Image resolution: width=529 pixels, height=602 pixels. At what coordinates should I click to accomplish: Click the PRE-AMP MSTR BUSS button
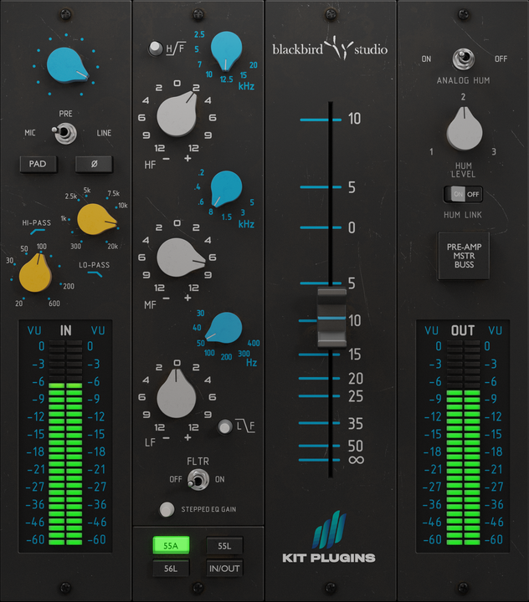click(464, 256)
